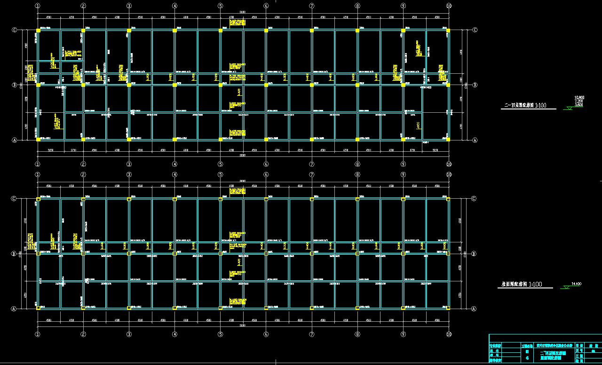This screenshot has height=365, width=602.
Task: Select the 屋面梁配筋图 1:100 title text
Action: pos(521,284)
